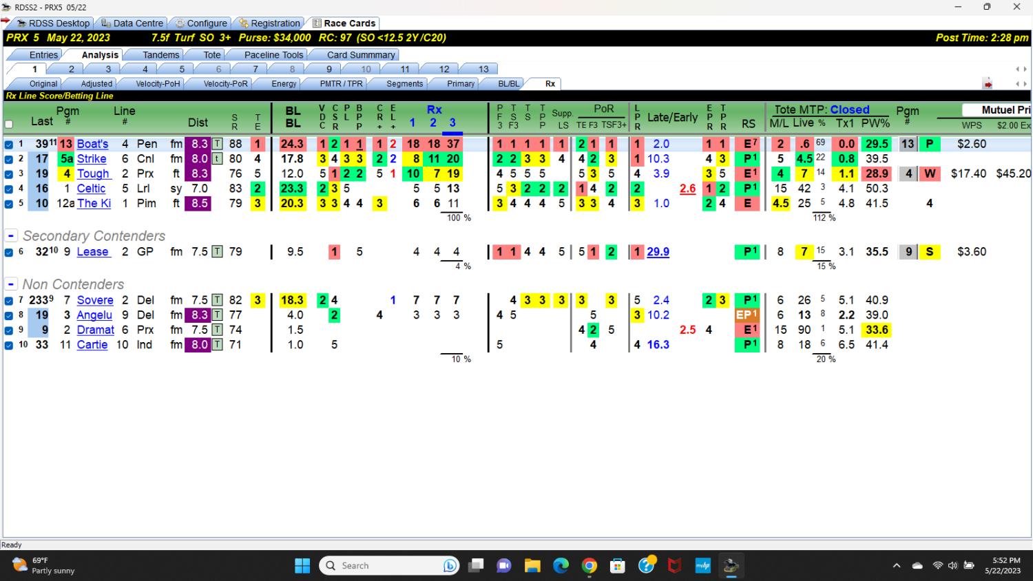1033x581 pixels.
Task: Uncheck the Cartie row checkbox
Action: click(x=9, y=346)
